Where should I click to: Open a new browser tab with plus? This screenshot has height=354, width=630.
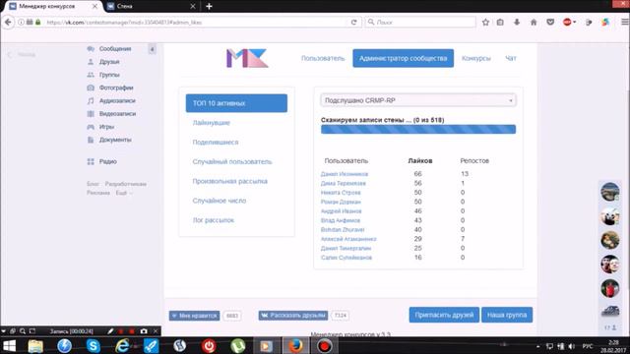click(209, 6)
